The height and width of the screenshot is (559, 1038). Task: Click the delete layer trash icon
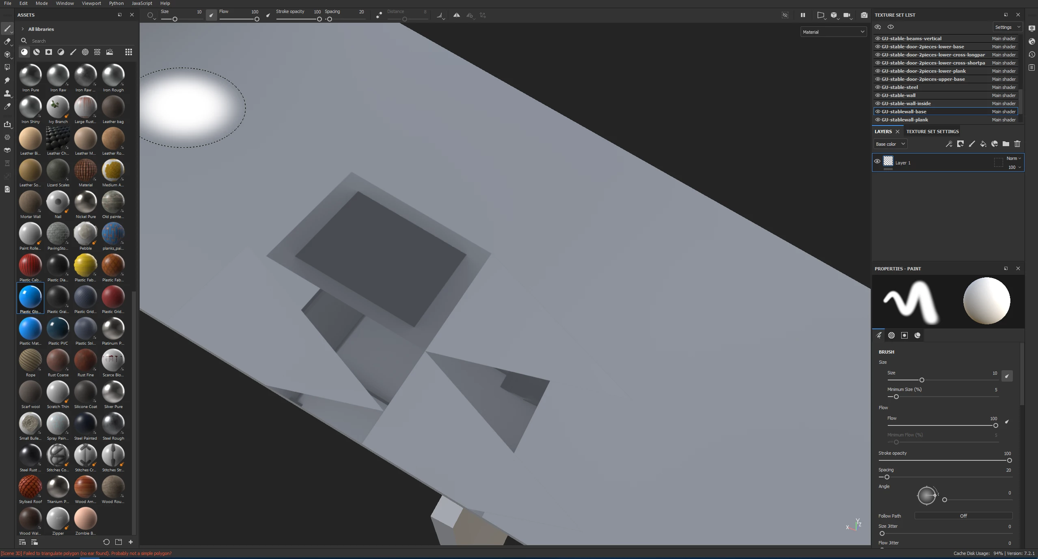coord(1017,144)
